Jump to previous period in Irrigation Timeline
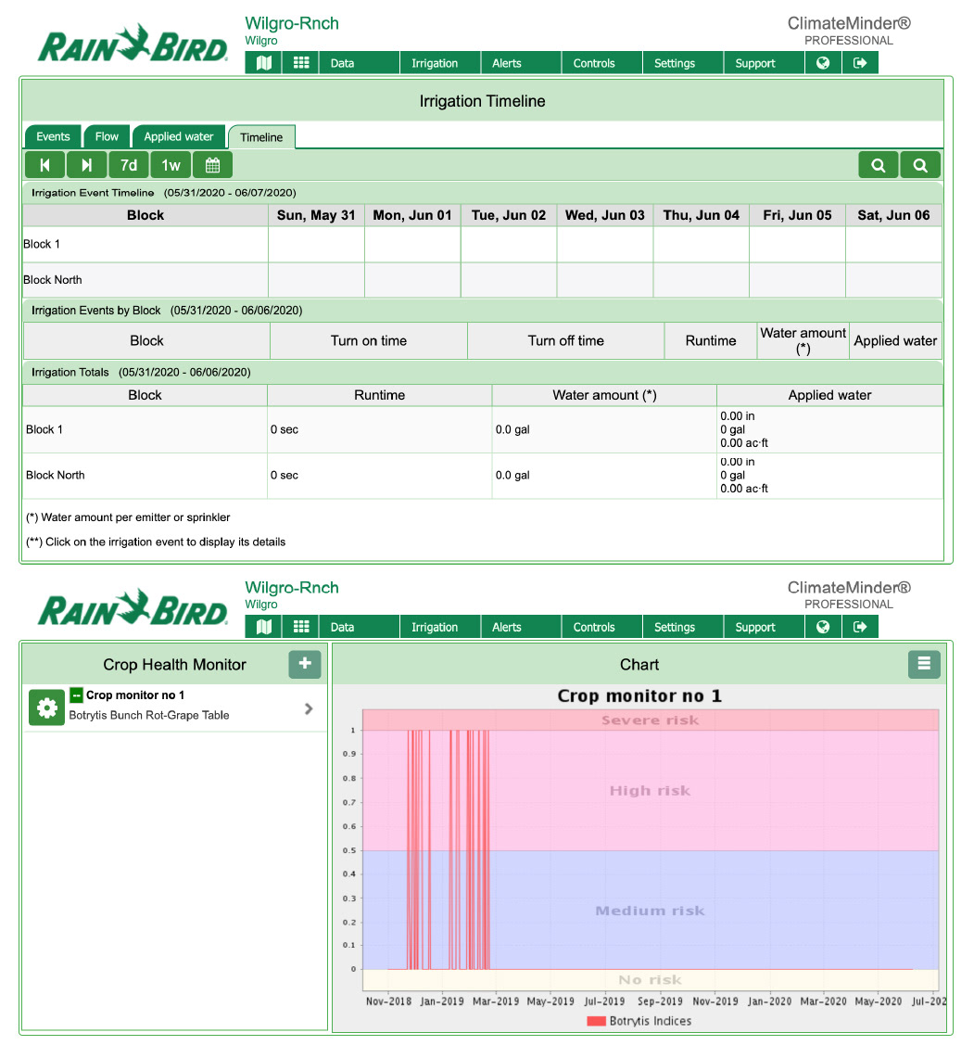 click(45, 165)
